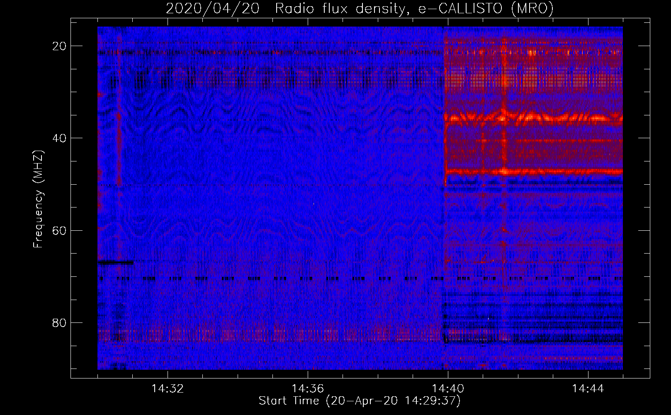Click the 14:44 time tick label
This screenshot has height=415, width=671.
pyautogui.click(x=588, y=389)
